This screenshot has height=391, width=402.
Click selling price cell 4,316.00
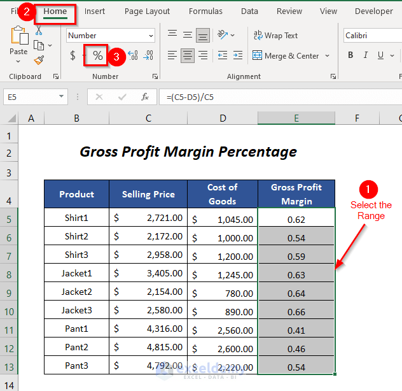[148, 329]
